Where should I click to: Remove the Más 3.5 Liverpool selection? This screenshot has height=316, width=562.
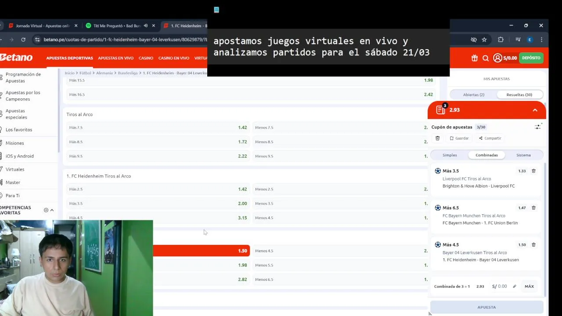[x=533, y=171]
